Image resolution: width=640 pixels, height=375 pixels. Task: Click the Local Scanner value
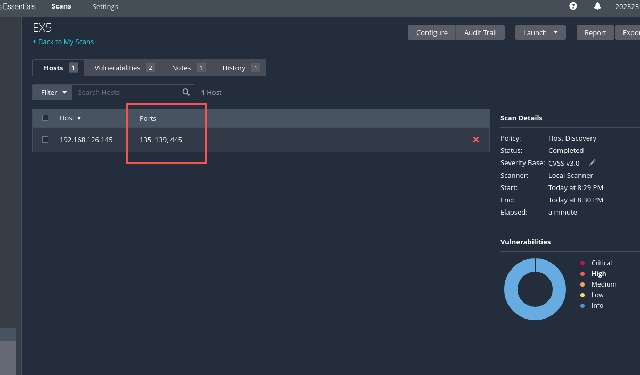click(x=571, y=175)
